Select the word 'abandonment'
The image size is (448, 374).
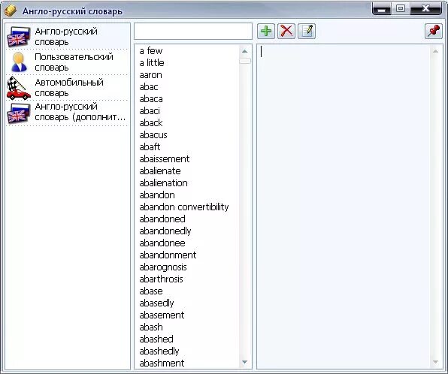click(168, 255)
